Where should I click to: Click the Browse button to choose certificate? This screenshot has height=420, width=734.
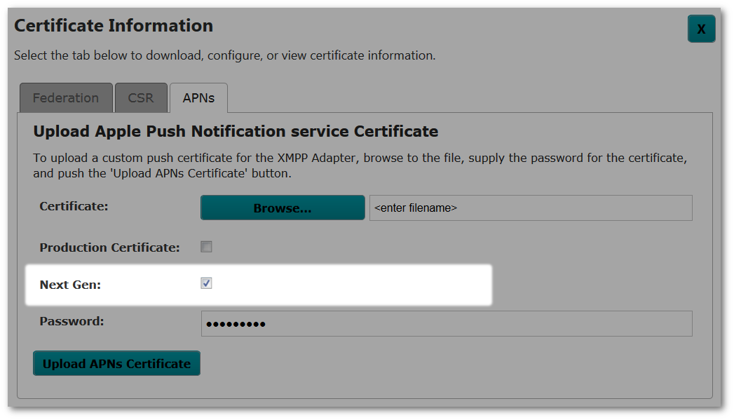(282, 207)
